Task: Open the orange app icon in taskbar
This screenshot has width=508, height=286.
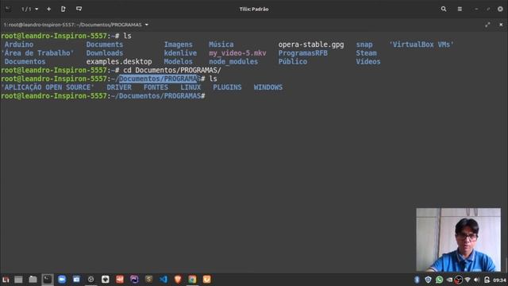Action: click(206, 280)
